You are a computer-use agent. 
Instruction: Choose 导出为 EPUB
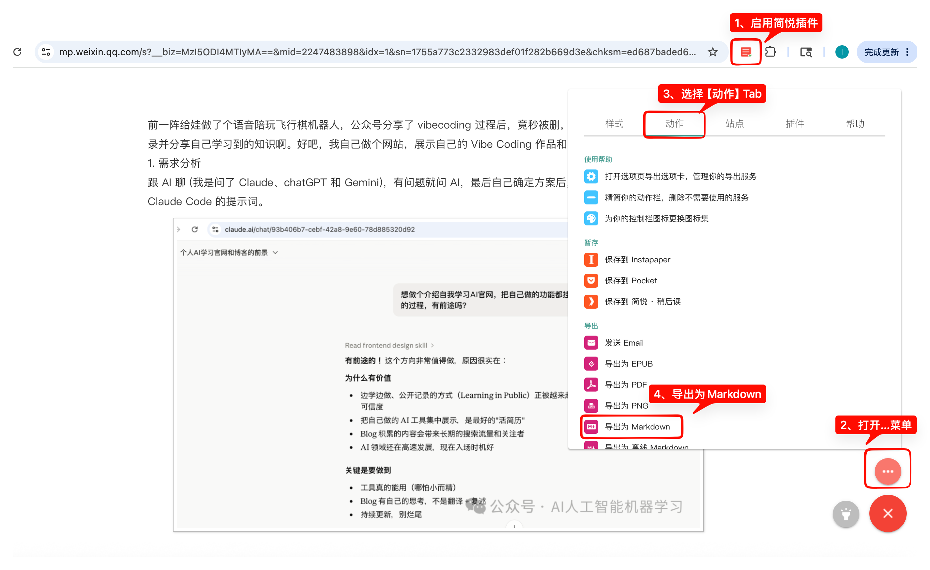(629, 364)
